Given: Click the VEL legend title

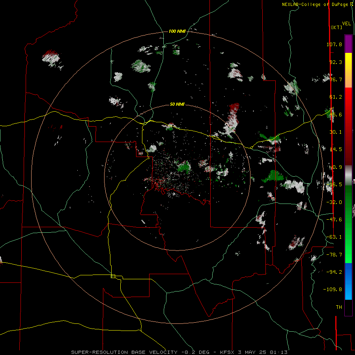Looking at the screenshot, I should 346,24.
